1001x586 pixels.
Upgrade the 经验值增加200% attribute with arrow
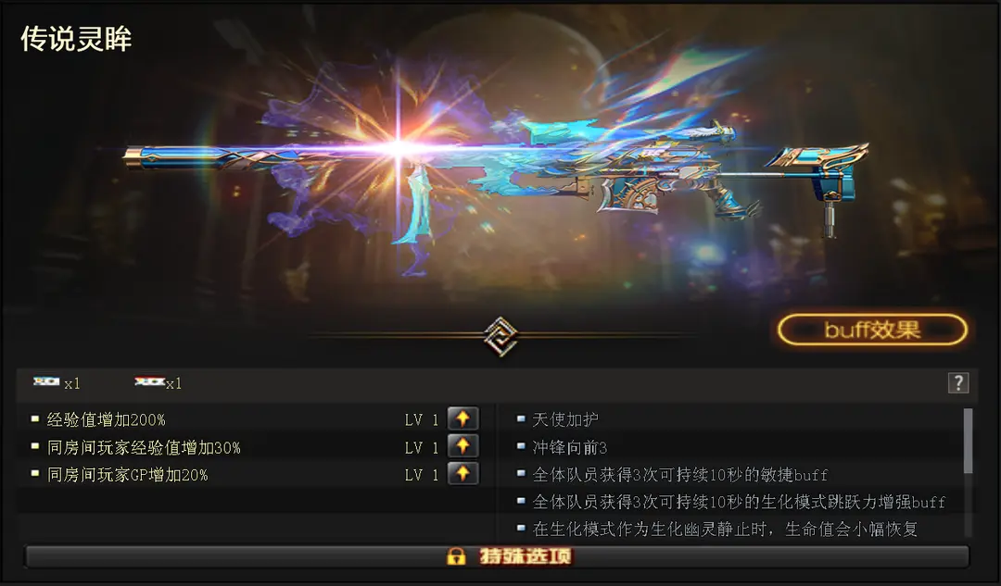coord(462,419)
